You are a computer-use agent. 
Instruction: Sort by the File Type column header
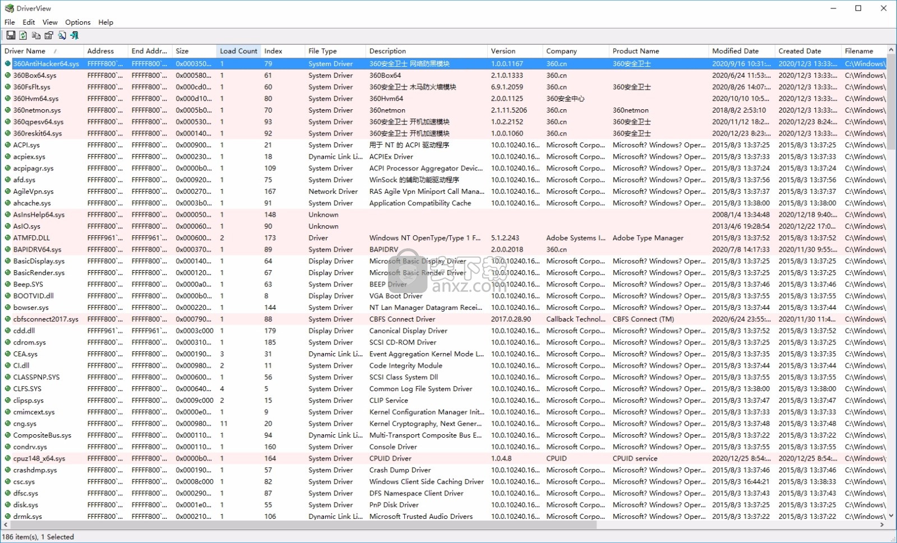tap(335, 51)
